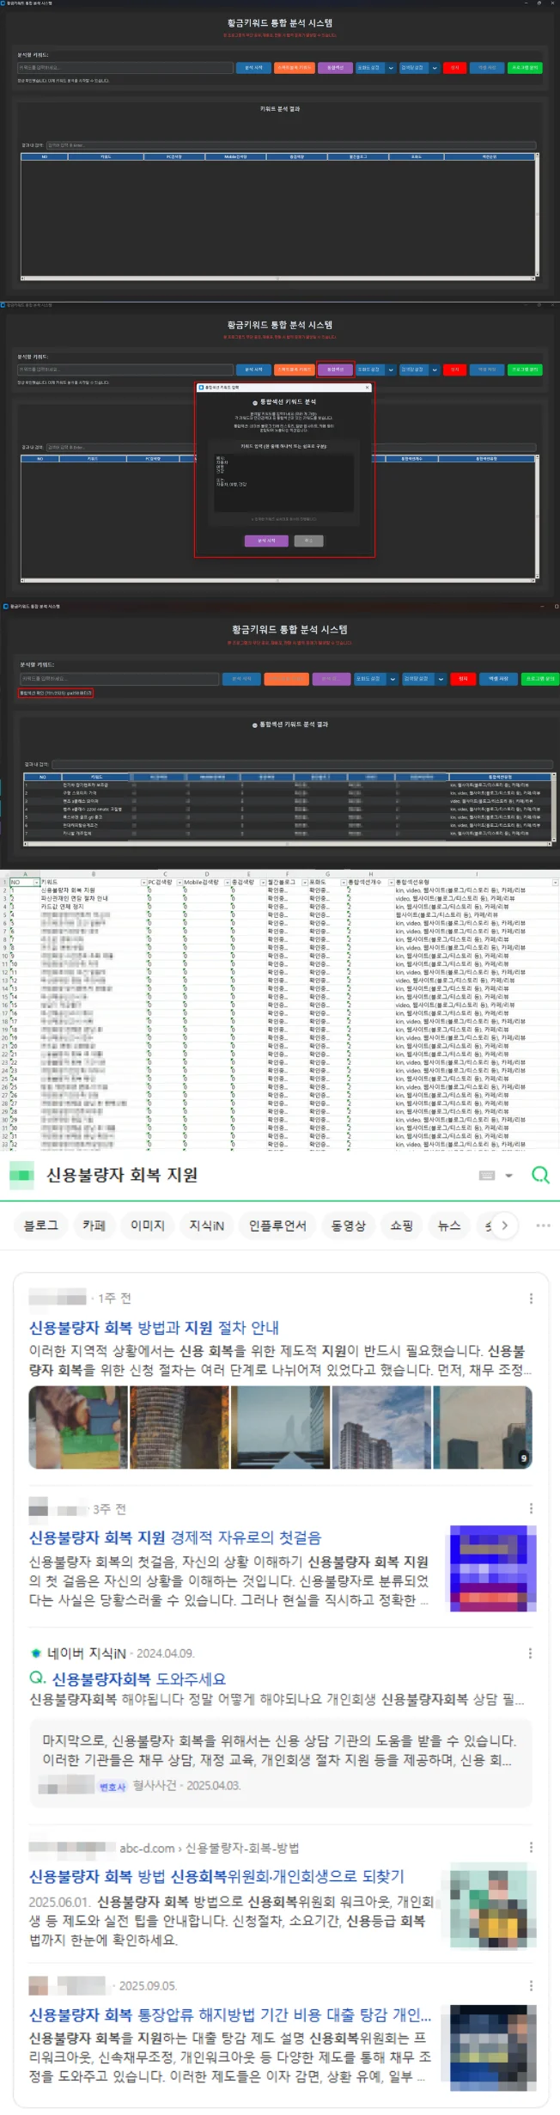Click the green Naver search magnifier icon
Viewport: 560px width, 2115px height.
(540, 1174)
